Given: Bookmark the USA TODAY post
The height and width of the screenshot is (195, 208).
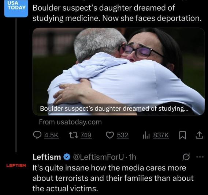Looking at the screenshot, I should (182, 135).
